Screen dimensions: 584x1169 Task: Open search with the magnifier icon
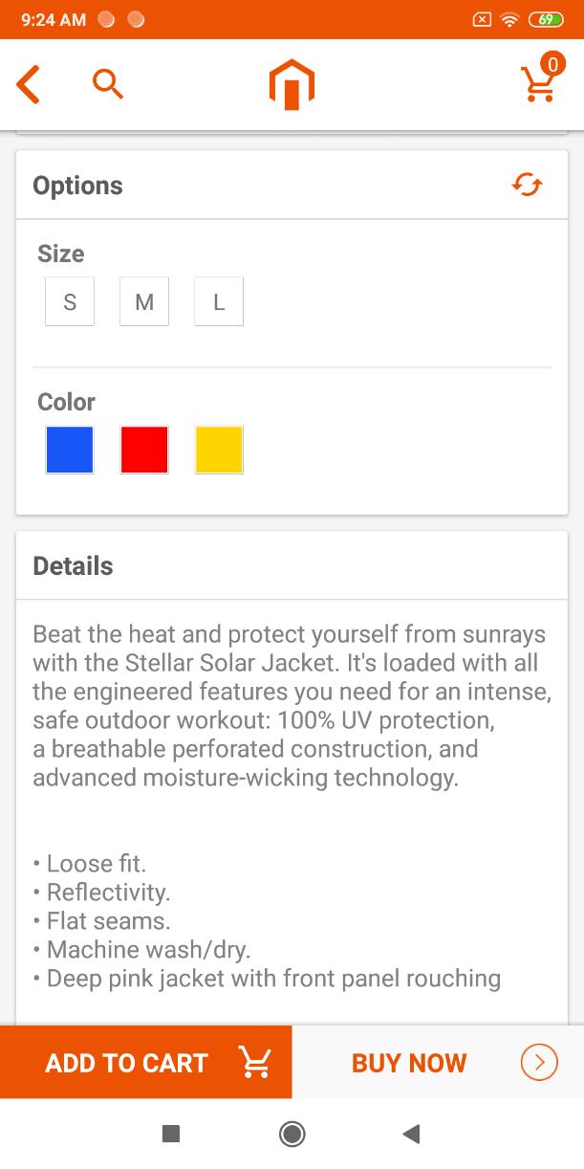pos(108,84)
